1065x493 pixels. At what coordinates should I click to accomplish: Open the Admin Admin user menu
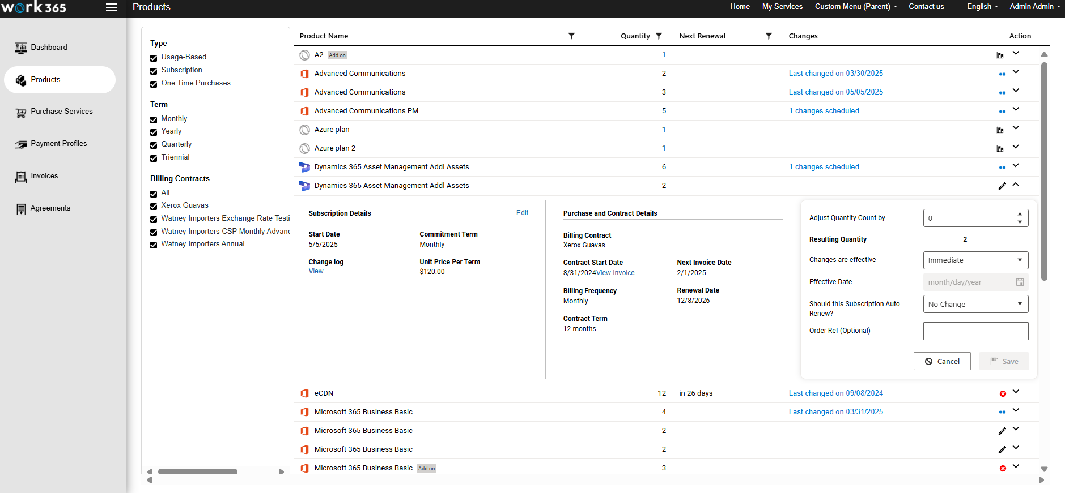tap(1034, 7)
